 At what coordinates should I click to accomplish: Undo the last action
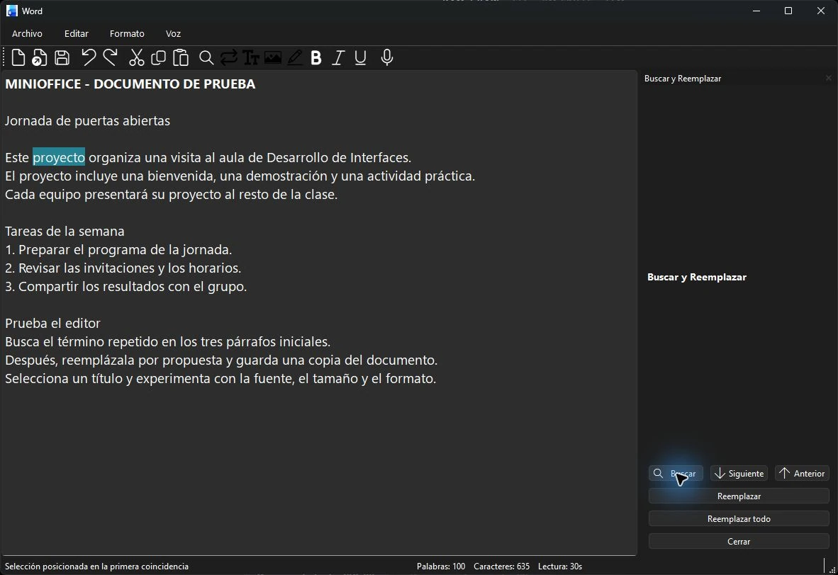[88, 57]
